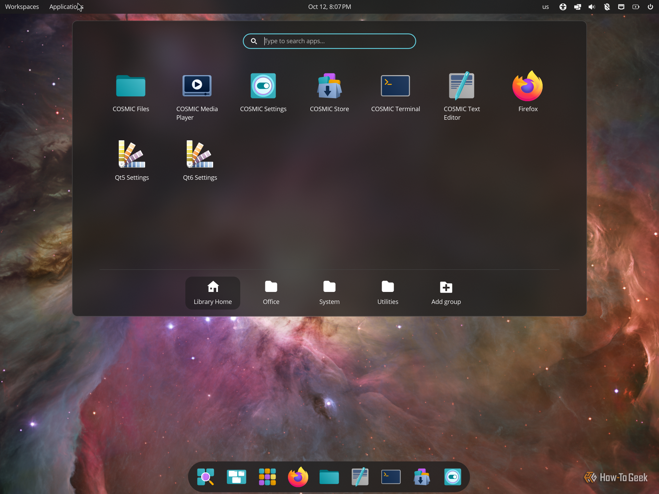
Task: Click the magnifier icon in search bar
Action: 254,41
